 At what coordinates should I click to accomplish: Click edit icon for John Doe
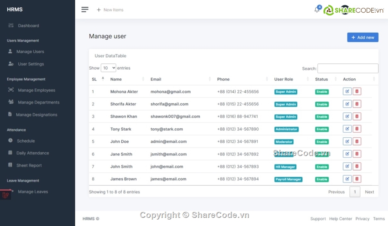point(347,142)
